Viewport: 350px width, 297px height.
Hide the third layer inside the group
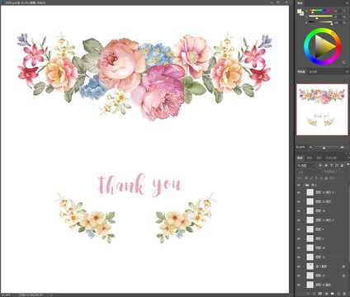pyautogui.click(x=299, y=211)
